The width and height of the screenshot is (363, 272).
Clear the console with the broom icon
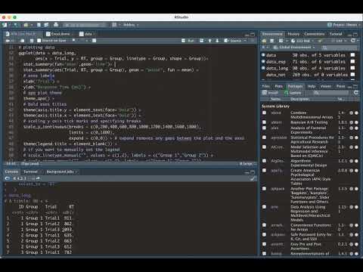tap(253, 178)
